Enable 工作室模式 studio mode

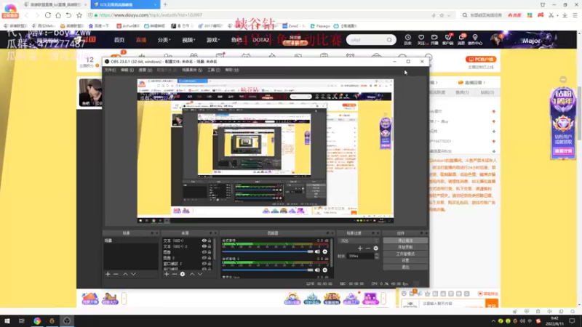(405, 254)
